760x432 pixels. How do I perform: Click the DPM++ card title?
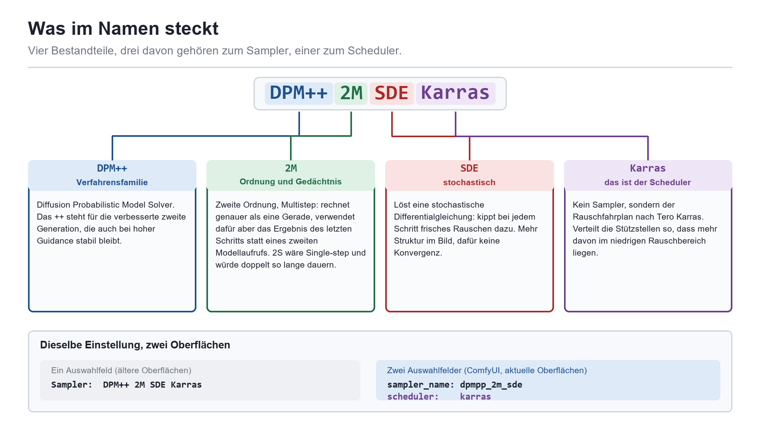pos(112,168)
